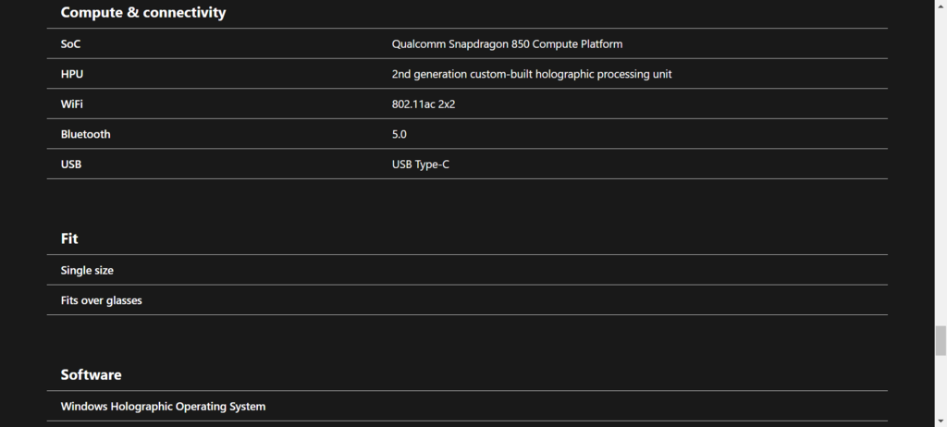The image size is (947, 427).
Task: Click the vertical scrollbar thumb
Action: [941, 340]
